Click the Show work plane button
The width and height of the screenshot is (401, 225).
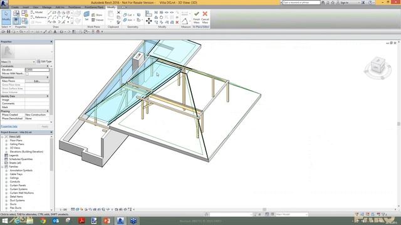pyautogui.click(x=97, y=15)
